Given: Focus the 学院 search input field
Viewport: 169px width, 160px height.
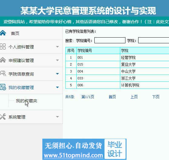Looking at the screenshot, I should (154, 40).
